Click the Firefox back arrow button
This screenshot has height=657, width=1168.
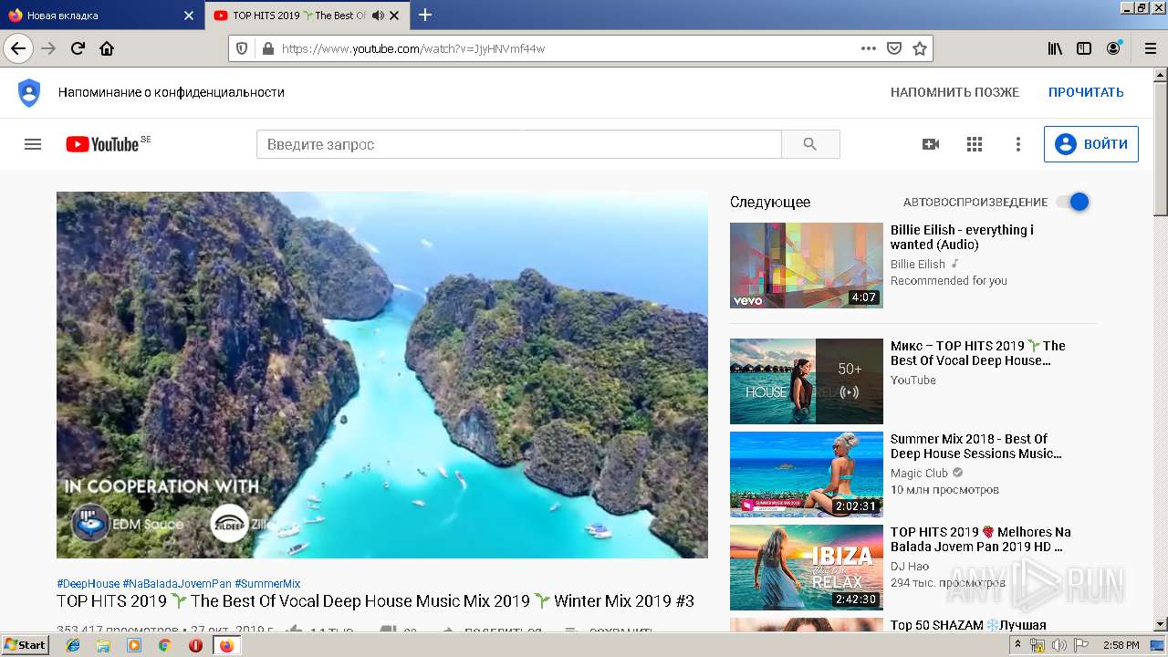pos(18,48)
